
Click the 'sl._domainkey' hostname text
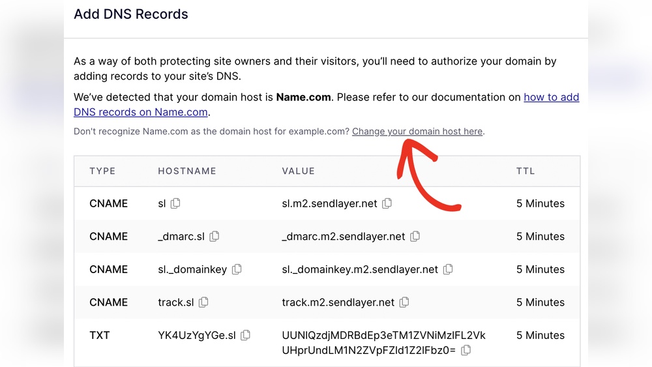pos(192,269)
